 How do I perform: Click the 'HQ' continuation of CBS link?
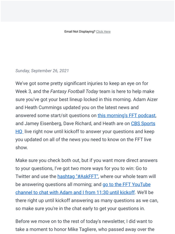pos(19,132)
